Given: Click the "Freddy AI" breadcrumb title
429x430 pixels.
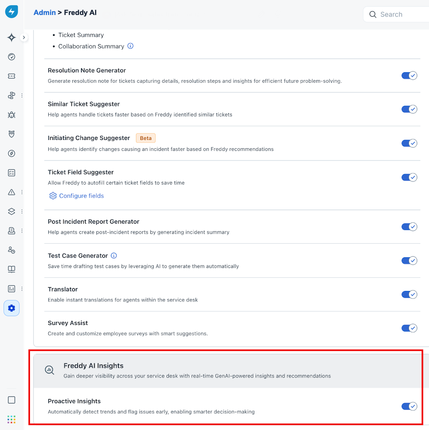Looking at the screenshot, I should coord(80,13).
